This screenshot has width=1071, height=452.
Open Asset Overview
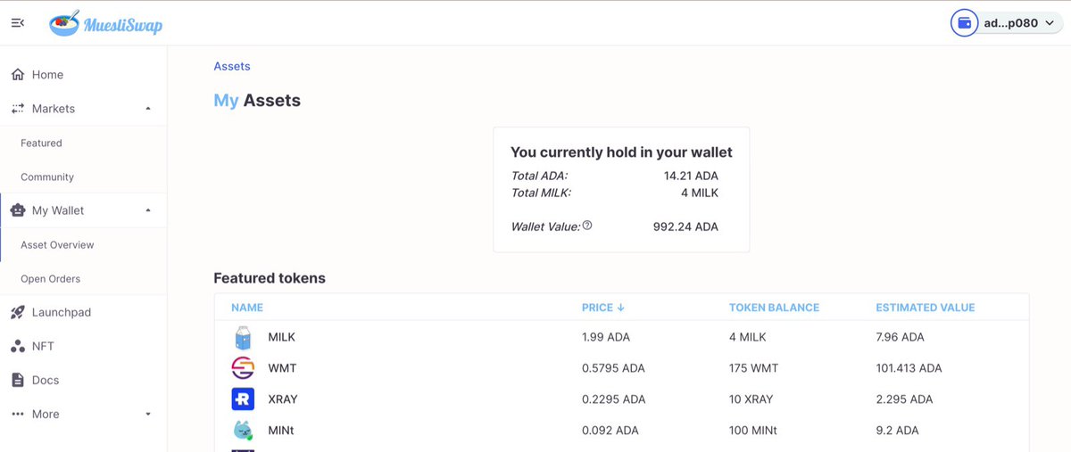coord(57,244)
